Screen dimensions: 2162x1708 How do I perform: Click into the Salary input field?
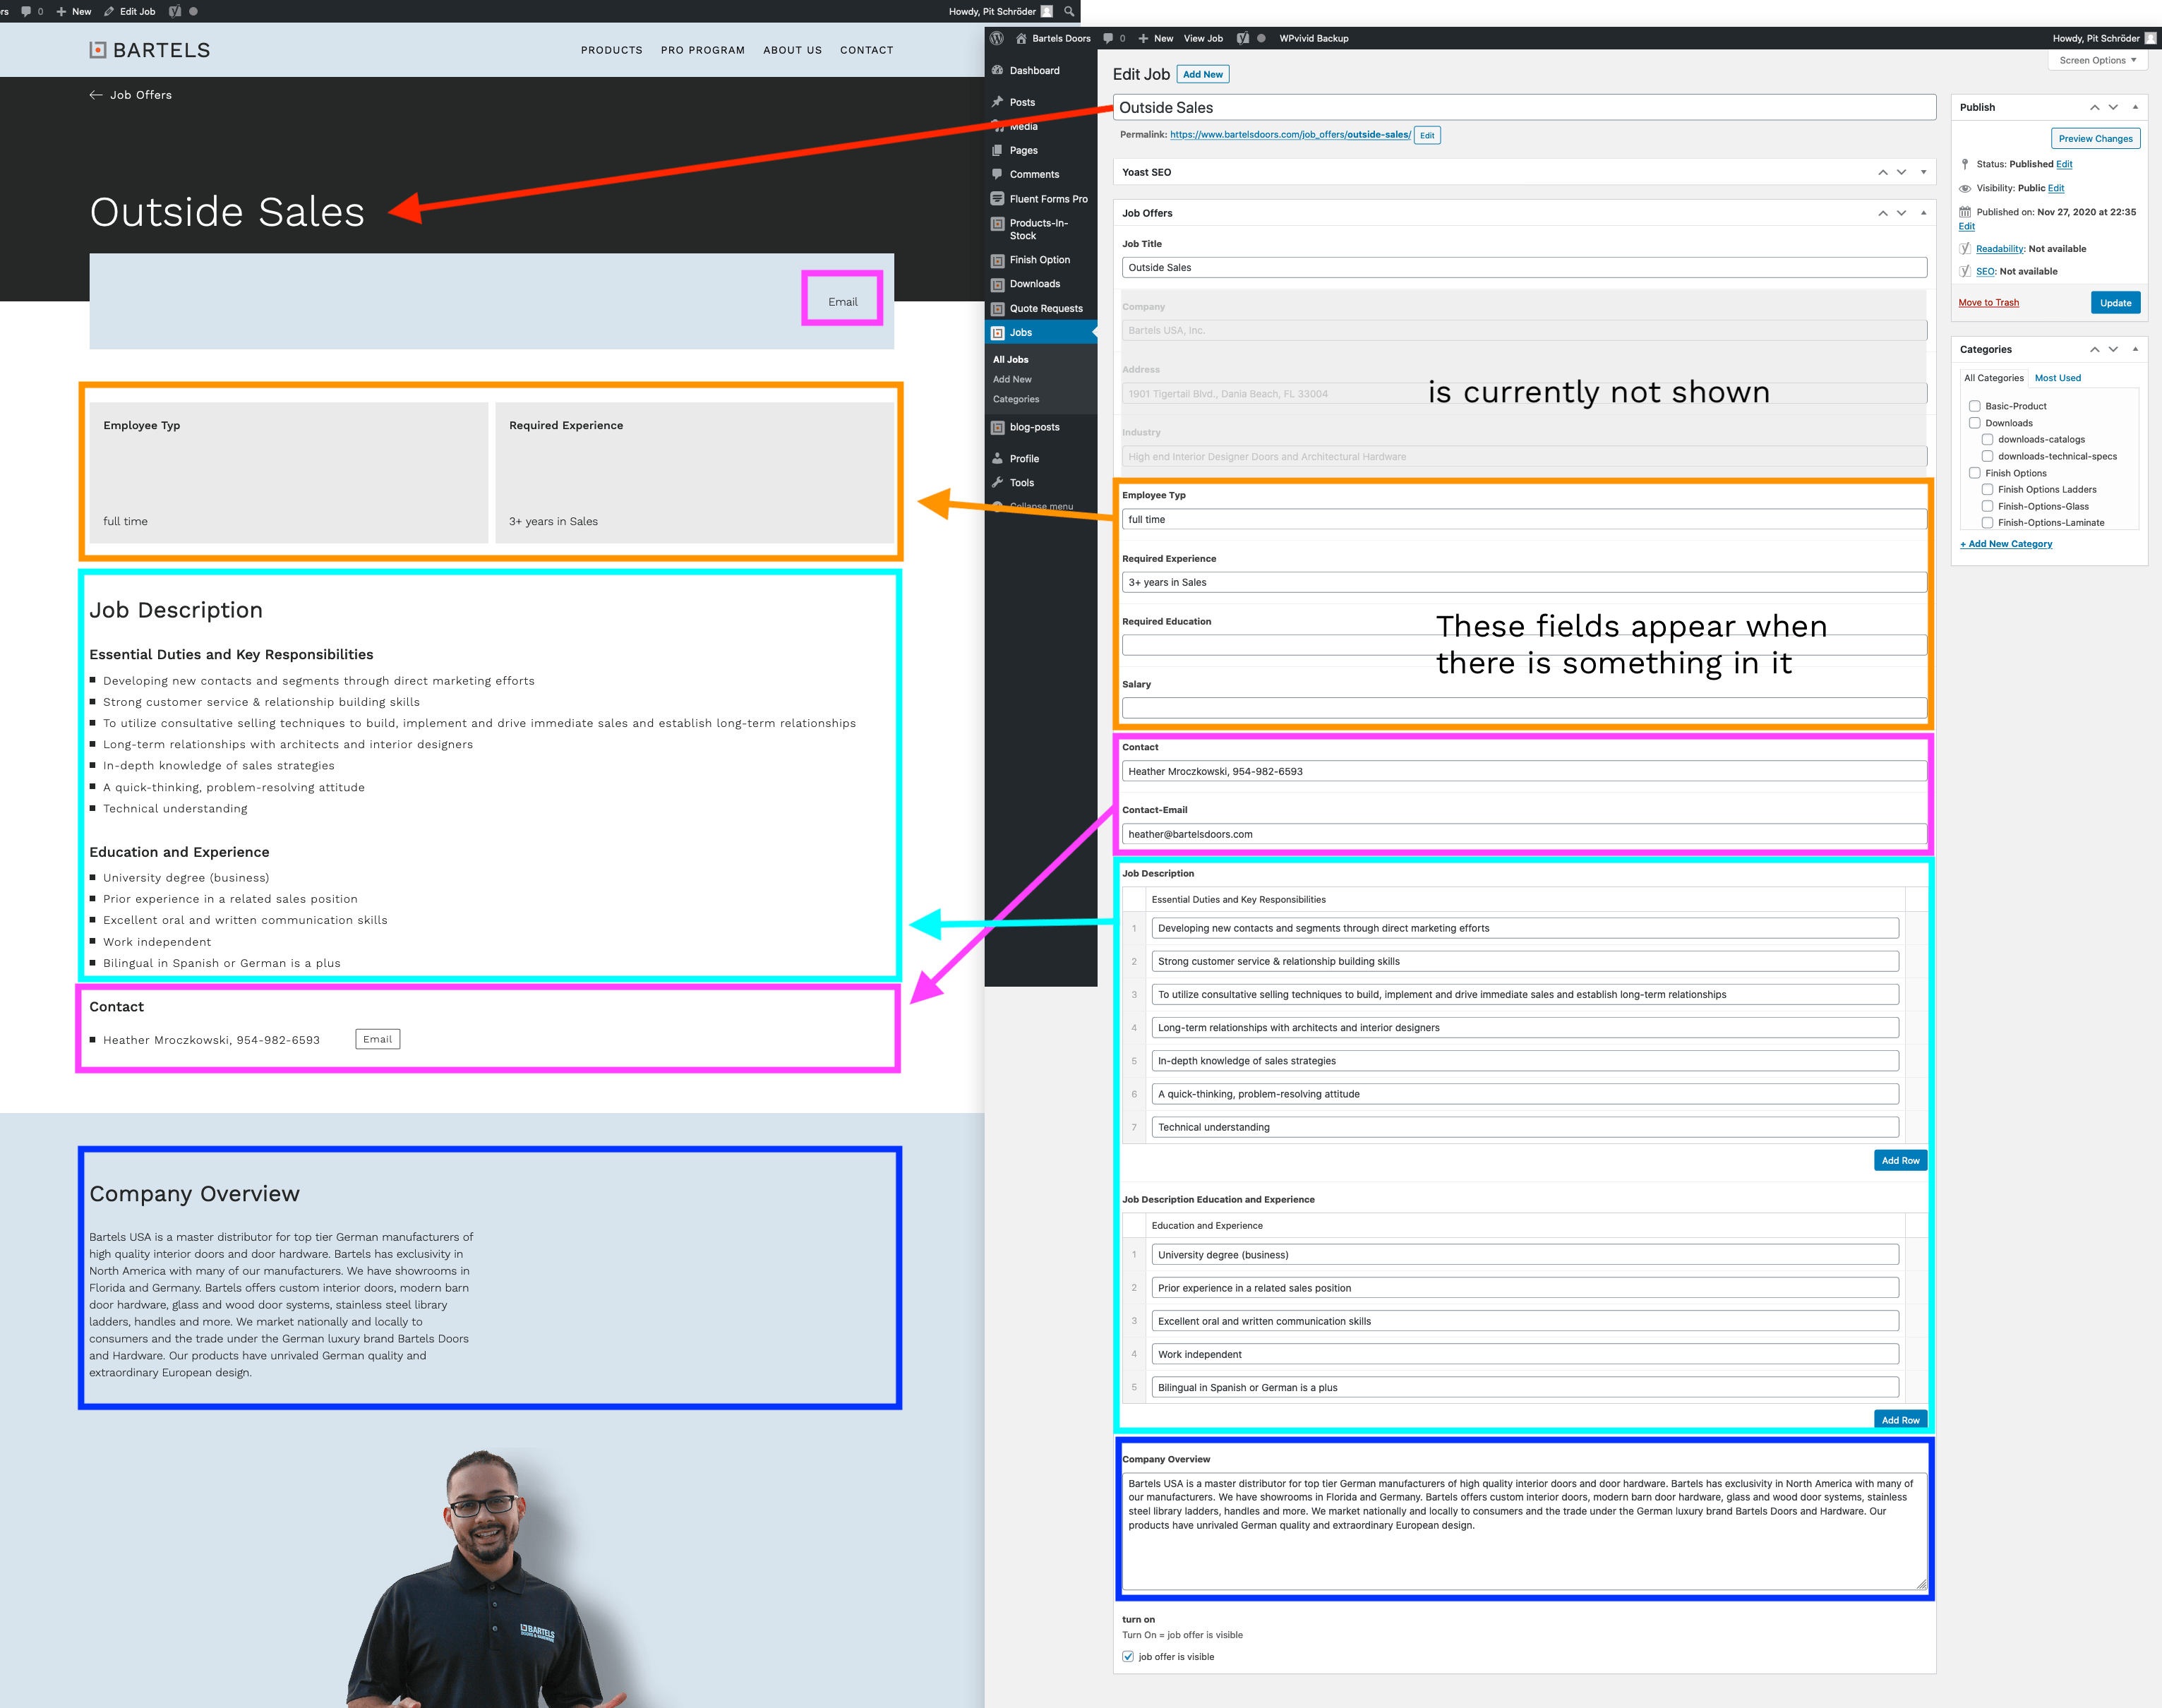click(1523, 708)
